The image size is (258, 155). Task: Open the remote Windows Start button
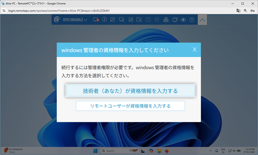click(95, 151)
